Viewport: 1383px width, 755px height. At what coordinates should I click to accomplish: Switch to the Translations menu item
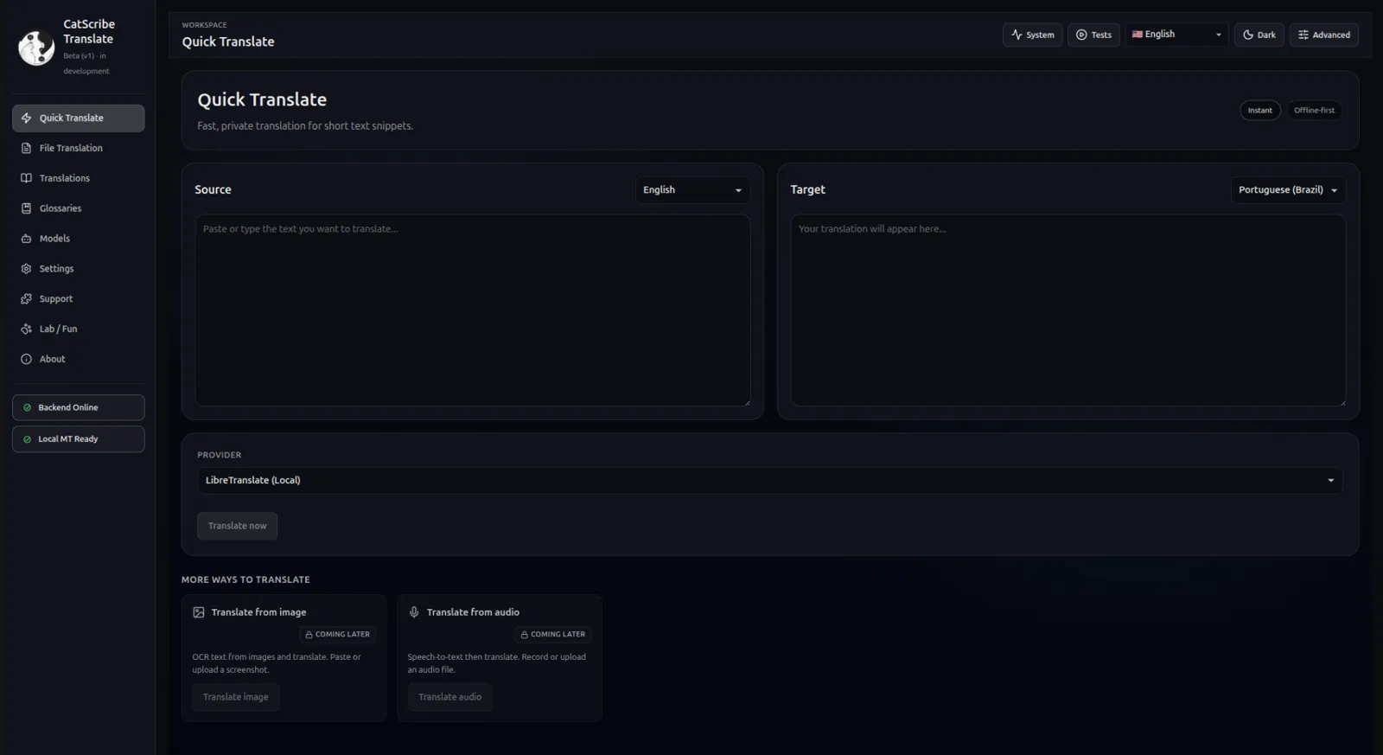pyautogui.click(x=64, y=178)
